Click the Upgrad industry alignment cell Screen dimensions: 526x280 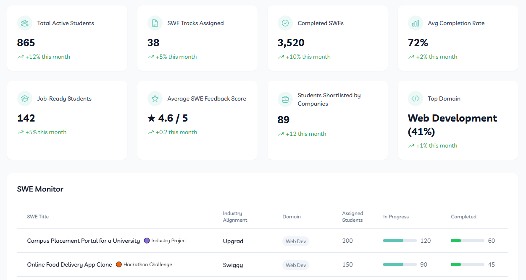[233, 241]
